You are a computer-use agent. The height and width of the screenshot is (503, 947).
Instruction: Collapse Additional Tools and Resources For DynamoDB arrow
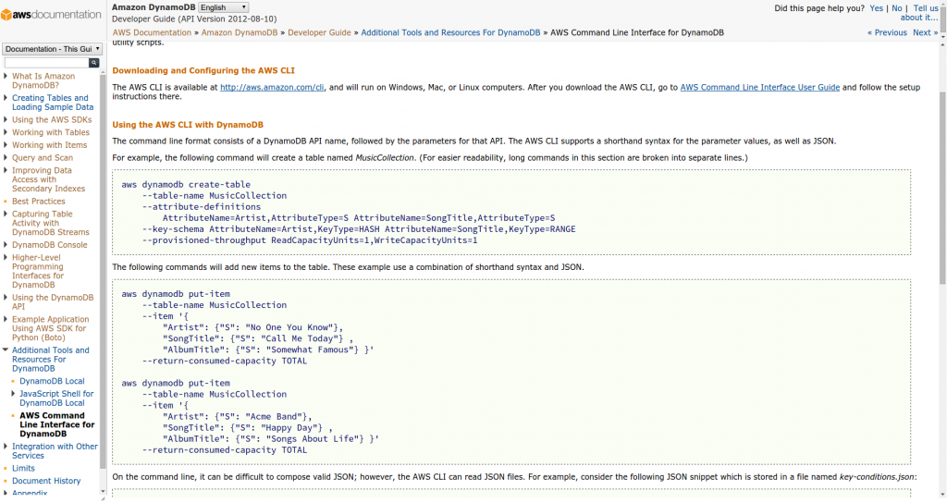[x=6, y=350]
